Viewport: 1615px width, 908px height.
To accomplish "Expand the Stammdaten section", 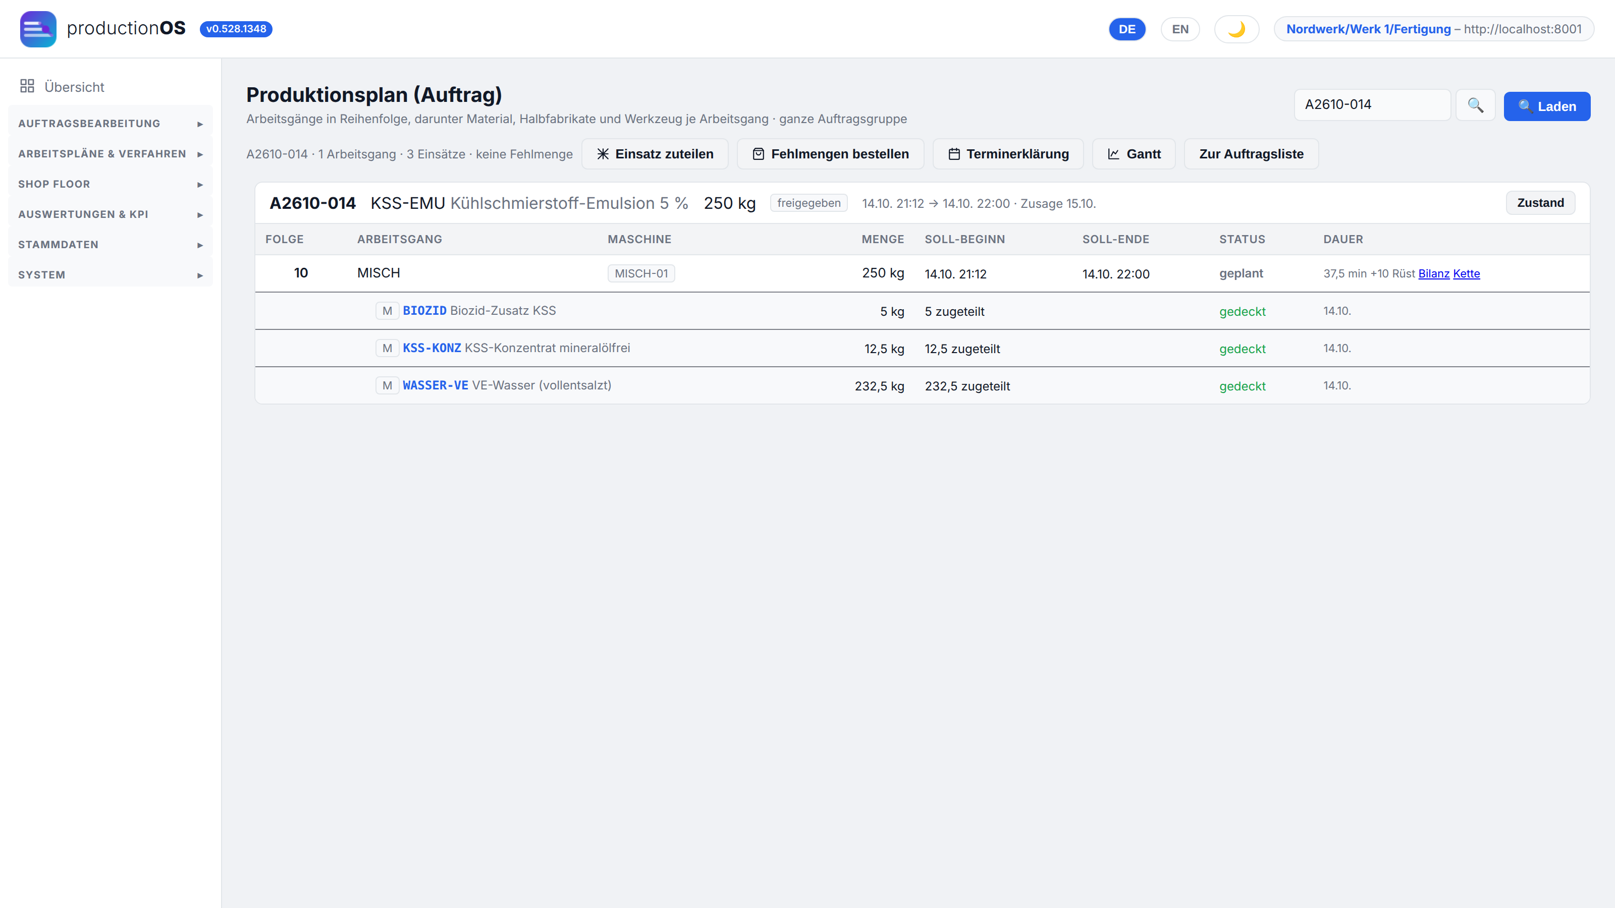I will (x=111, y=244).
